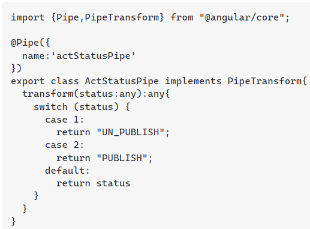Click the "PUBLISH" string in the second return
This screenshot has height=229, width=310.
(122, 158)
